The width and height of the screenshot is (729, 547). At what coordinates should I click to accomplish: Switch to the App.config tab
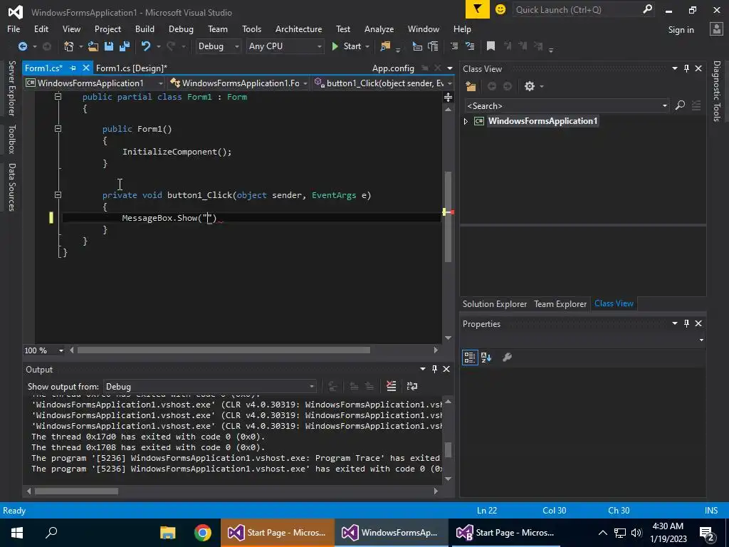pyautogui.click(x=393, y=68)
